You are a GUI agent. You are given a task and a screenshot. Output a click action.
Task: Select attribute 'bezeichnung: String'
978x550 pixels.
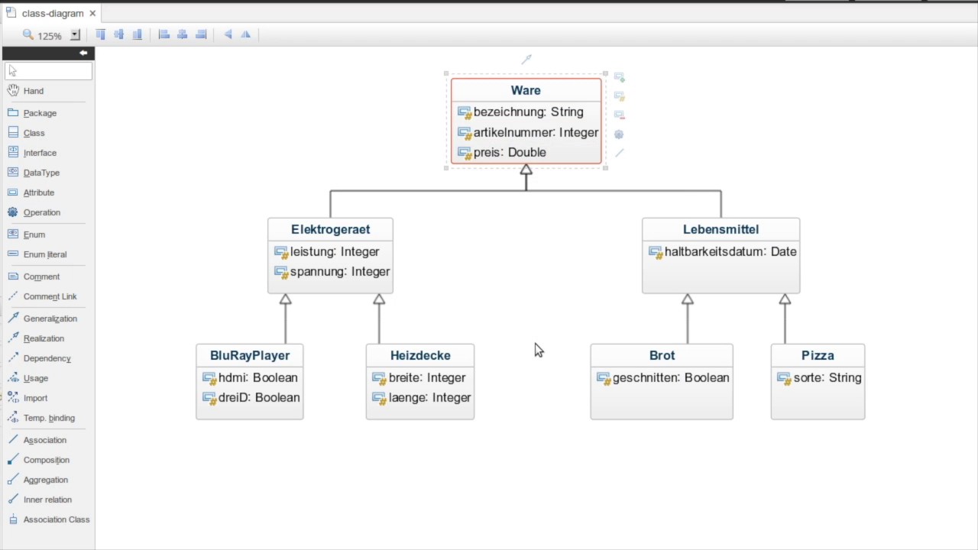click(x=520, y=112)
